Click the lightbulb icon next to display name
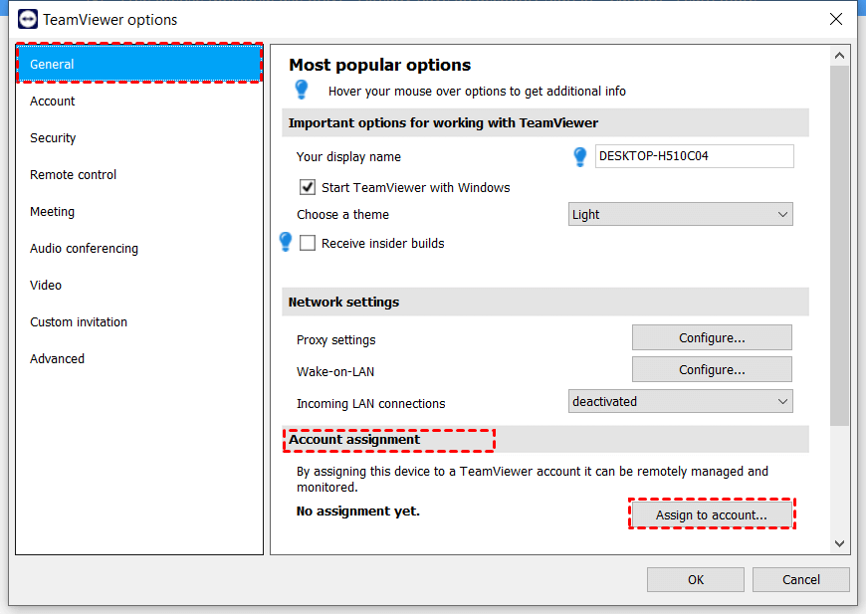Screen dimensions: 866x614 coord(580,156)
